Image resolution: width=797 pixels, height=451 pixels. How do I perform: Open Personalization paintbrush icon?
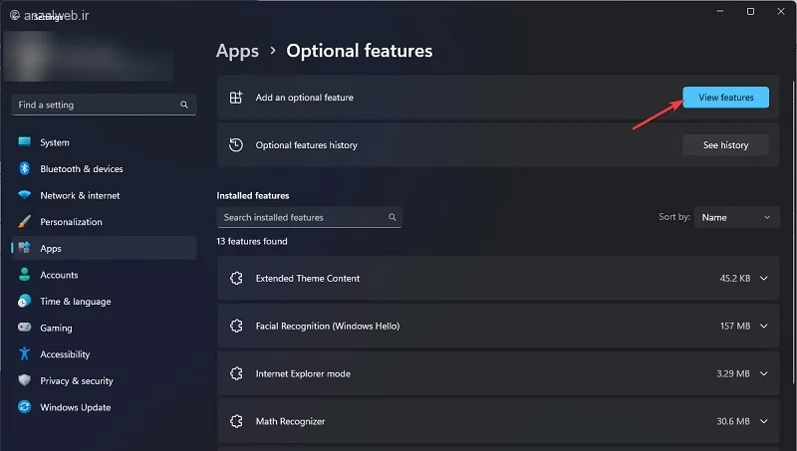point(24,221)
